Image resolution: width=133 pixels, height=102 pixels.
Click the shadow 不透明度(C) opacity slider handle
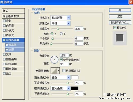coord(68,94)
